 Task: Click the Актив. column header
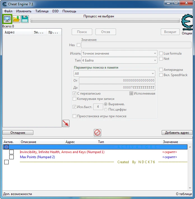click(11, 142)
